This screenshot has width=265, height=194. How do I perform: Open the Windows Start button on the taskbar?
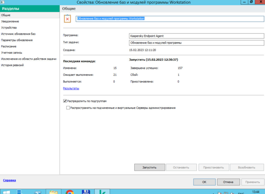tap(8, 192)
